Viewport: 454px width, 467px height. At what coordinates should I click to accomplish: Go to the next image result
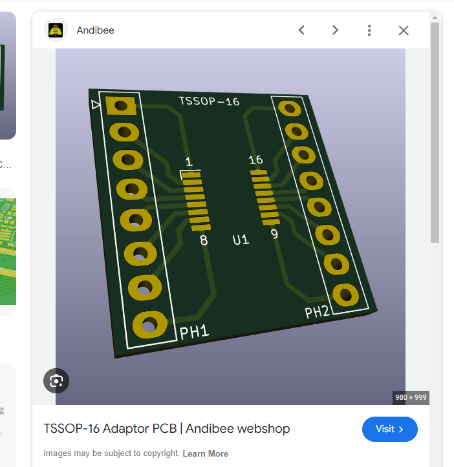click(335, 30)
